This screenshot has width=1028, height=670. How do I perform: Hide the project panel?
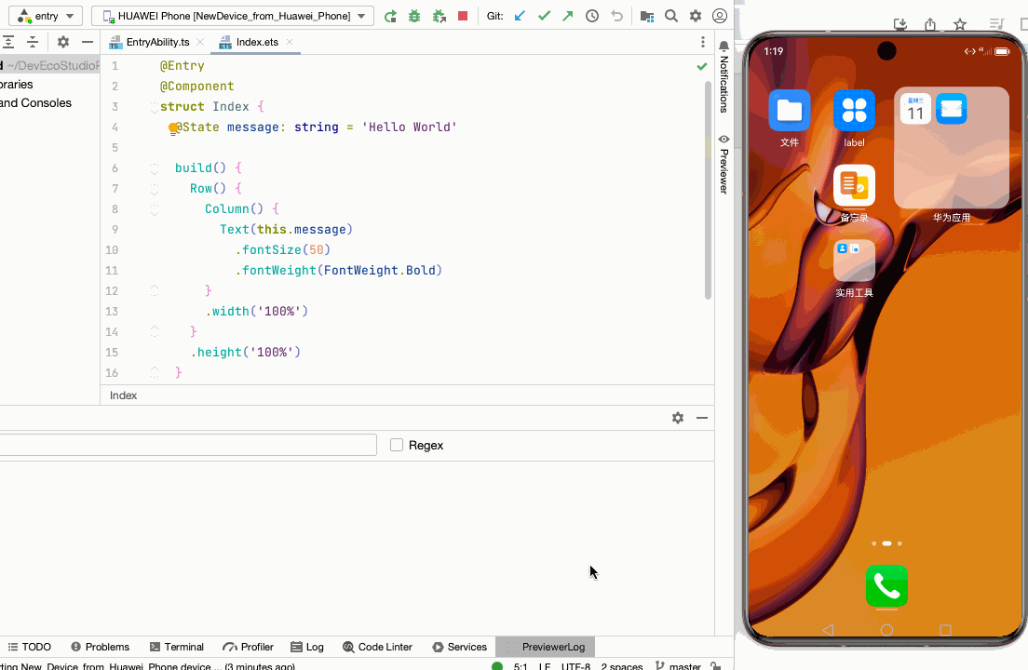click(x=88, y=42)
